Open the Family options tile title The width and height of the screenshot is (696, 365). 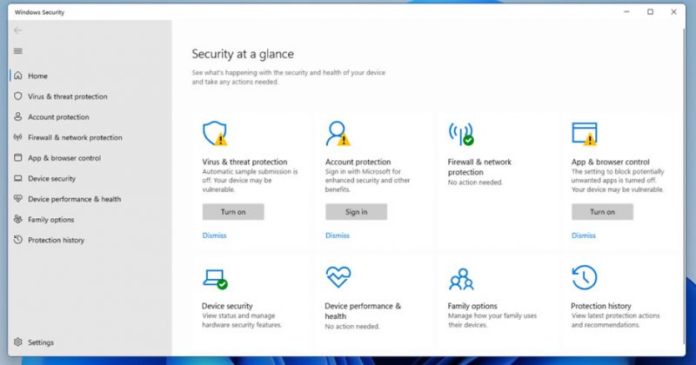tap(472, 306)
